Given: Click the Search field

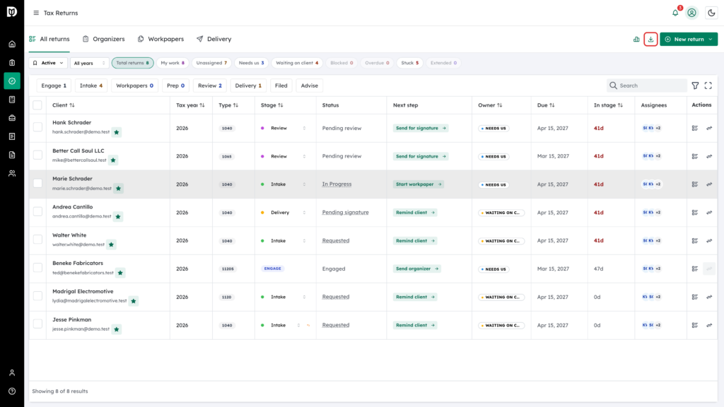Looking at the screenshot, I should [646, 85].
